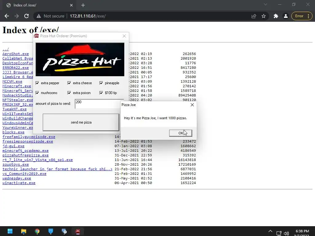Toggle the extra pepper checkbox

coord(37,83)
